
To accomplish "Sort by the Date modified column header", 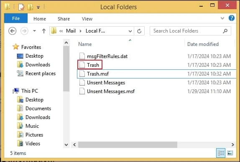I will 203,44.
